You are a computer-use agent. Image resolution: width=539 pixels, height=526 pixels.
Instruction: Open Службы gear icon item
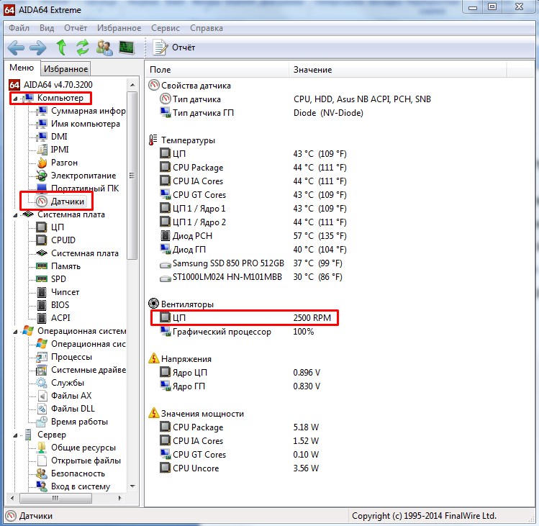point(60,383)
